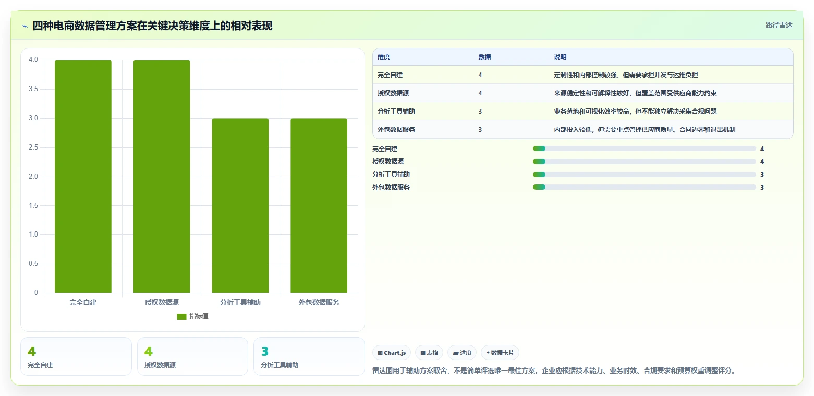
Task: Click the 指标值 legend label
Action: (199, 316)
